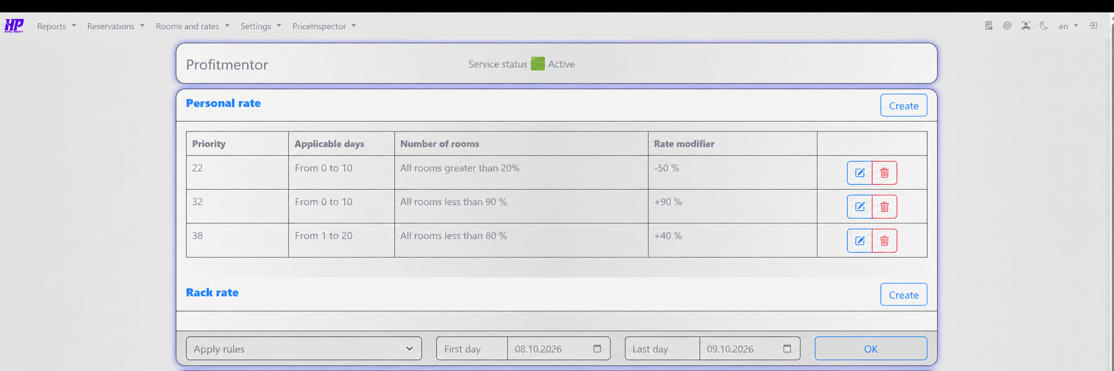The image size is (1114, 371).
Task: Click the Last day date field 09.10.2026
Action: click(750, 348)
